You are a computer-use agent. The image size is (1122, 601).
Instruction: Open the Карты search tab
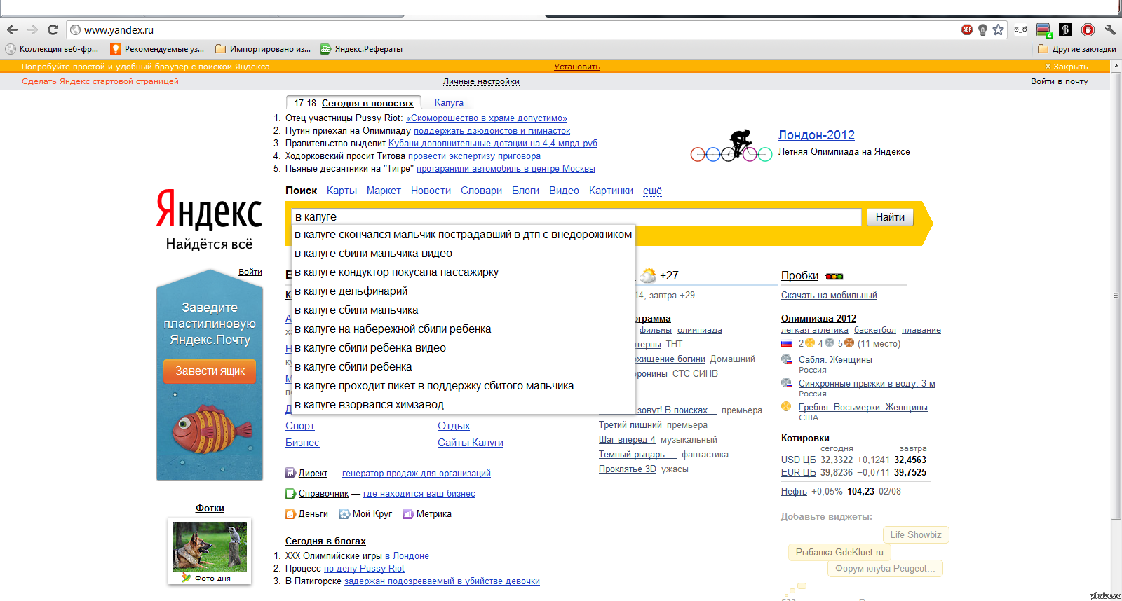(342, 191)
